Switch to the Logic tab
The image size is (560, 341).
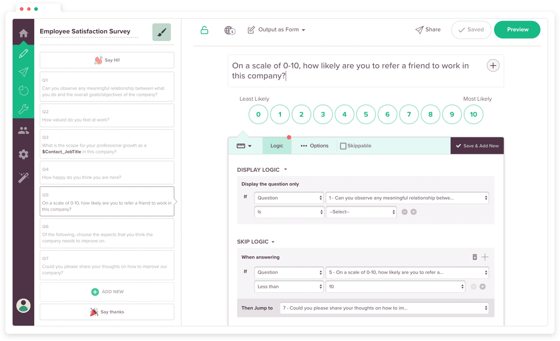click(277, 146)
